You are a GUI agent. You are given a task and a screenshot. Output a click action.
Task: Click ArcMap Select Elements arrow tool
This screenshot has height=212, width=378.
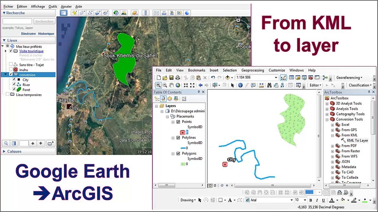(x=232, y=85)
